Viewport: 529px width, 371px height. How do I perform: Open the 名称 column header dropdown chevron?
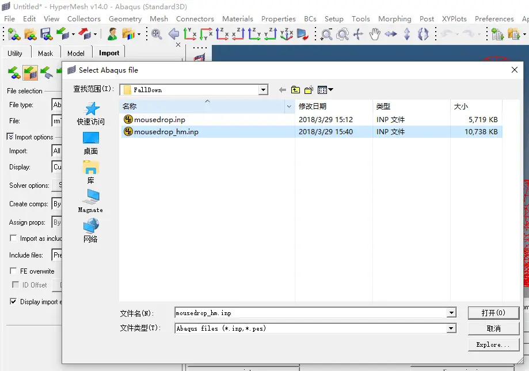pyautogui.click(x=289, y=107)
